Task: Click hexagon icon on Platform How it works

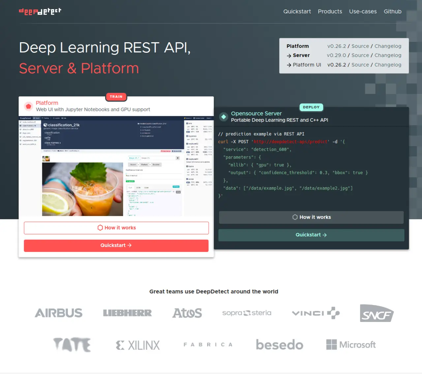Action: coord(100,228)
